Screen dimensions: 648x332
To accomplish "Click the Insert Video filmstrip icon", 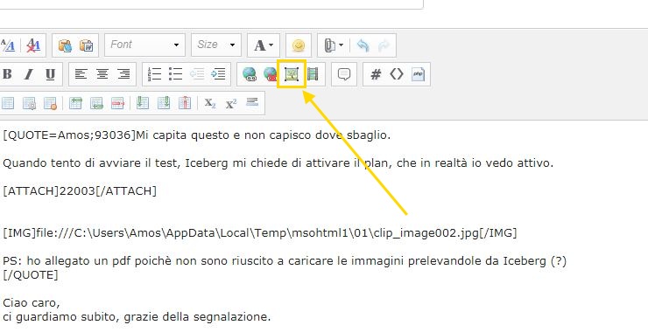I will (313, 74).
